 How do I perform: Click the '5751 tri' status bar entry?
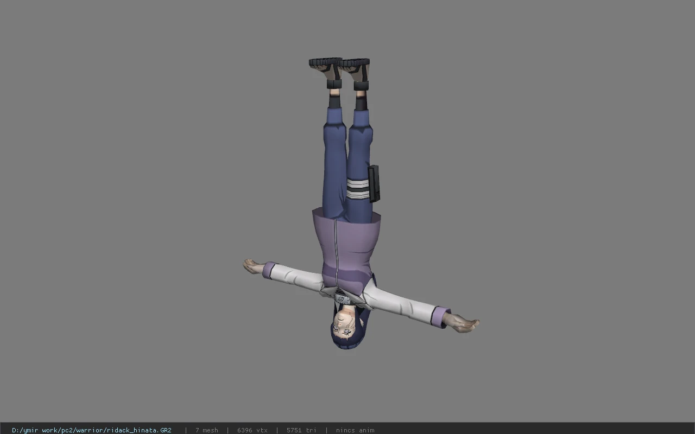pyautogui.click(x=301, y=430)
